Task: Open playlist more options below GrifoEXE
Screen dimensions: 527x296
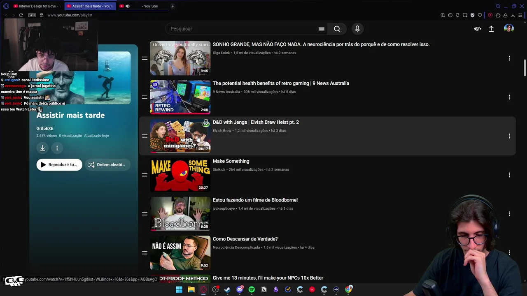Action: 57,148
